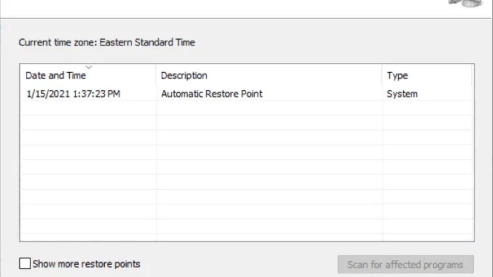Screen dimensions: 493x277
Task: Sort list by the Date and Time header
Action: (55, 75)
